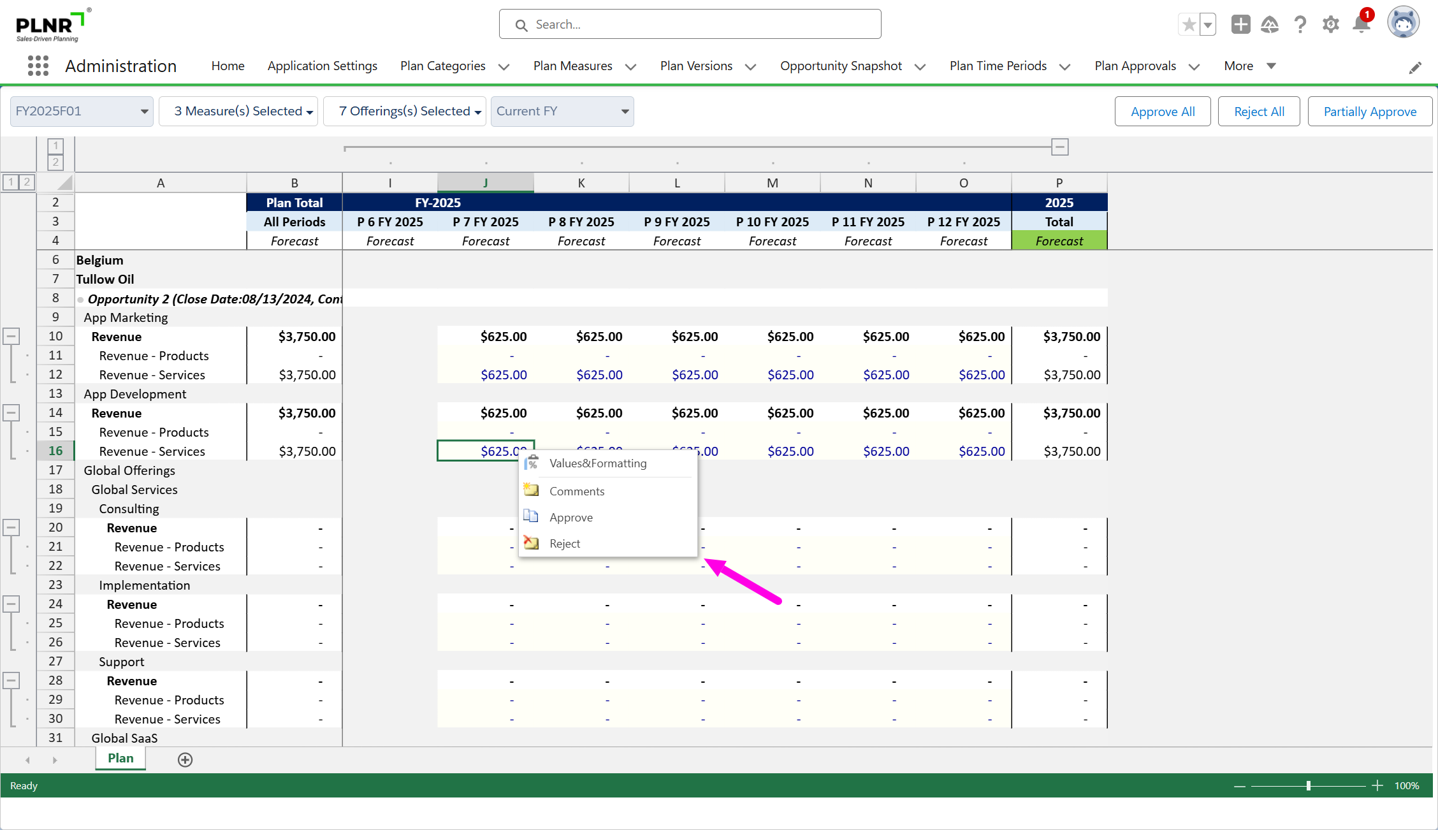Click the zoom slider handle
The height and width of the screenshot is (830, 1438).
(x=1308, y=785)
